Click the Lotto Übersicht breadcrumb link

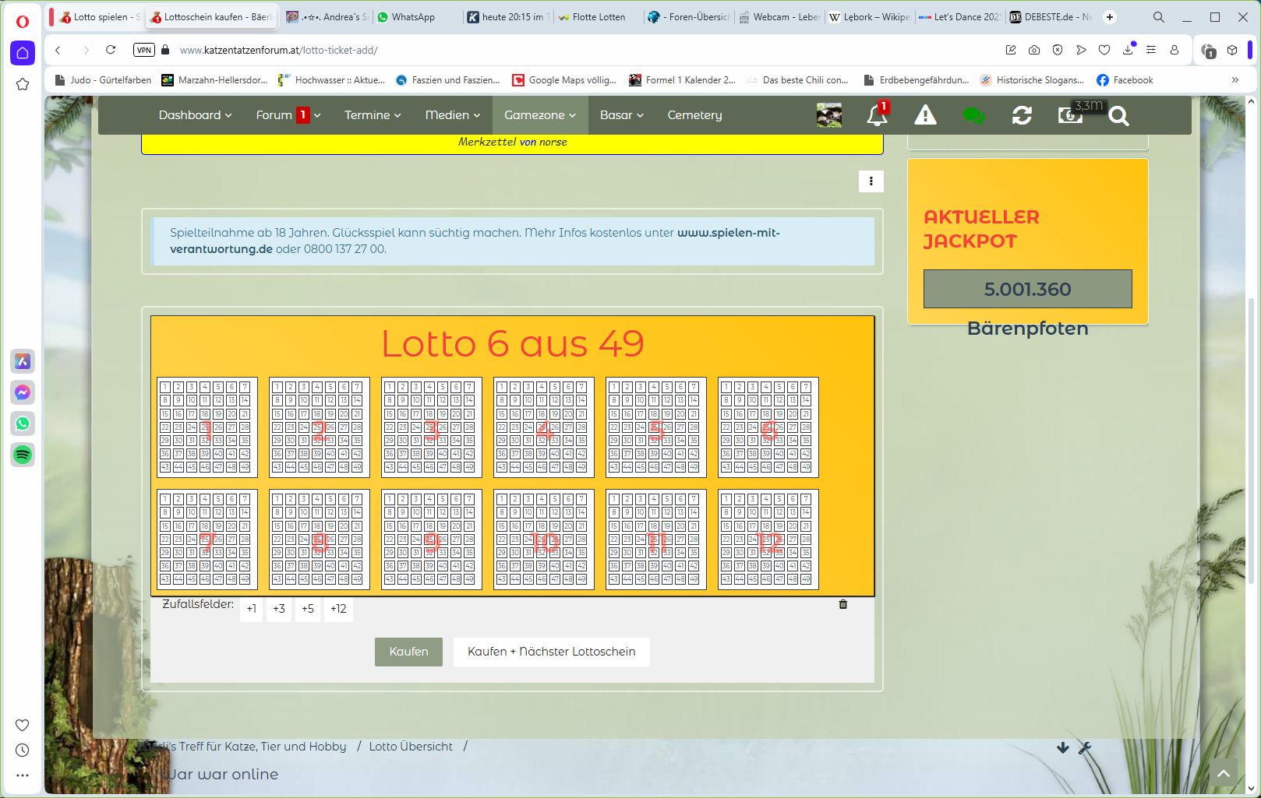coord(411,746)
